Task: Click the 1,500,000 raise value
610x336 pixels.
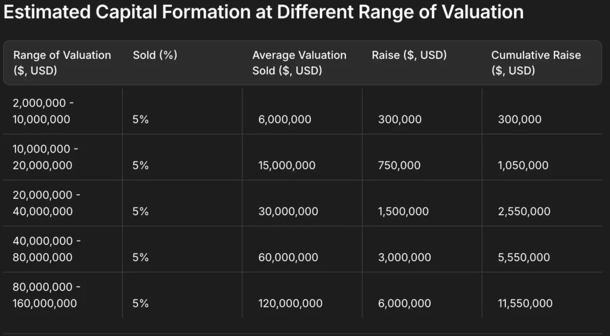Action: coord(404,211)
